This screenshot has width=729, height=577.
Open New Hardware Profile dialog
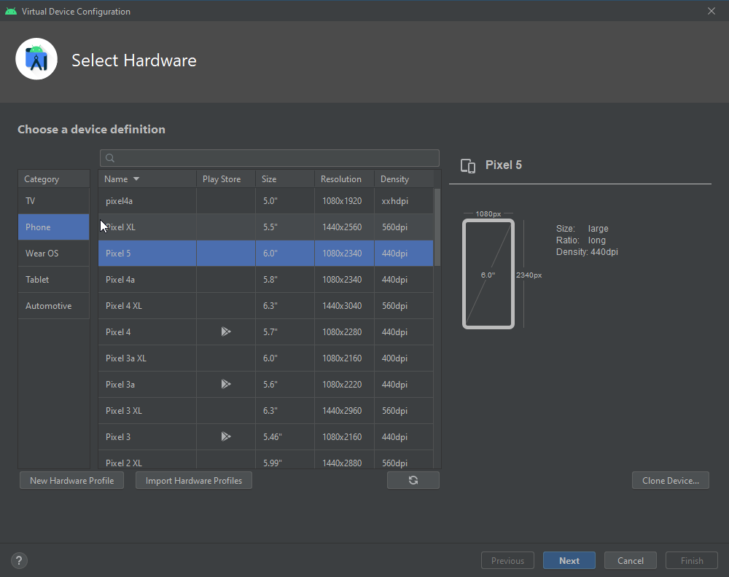(71, 480)
